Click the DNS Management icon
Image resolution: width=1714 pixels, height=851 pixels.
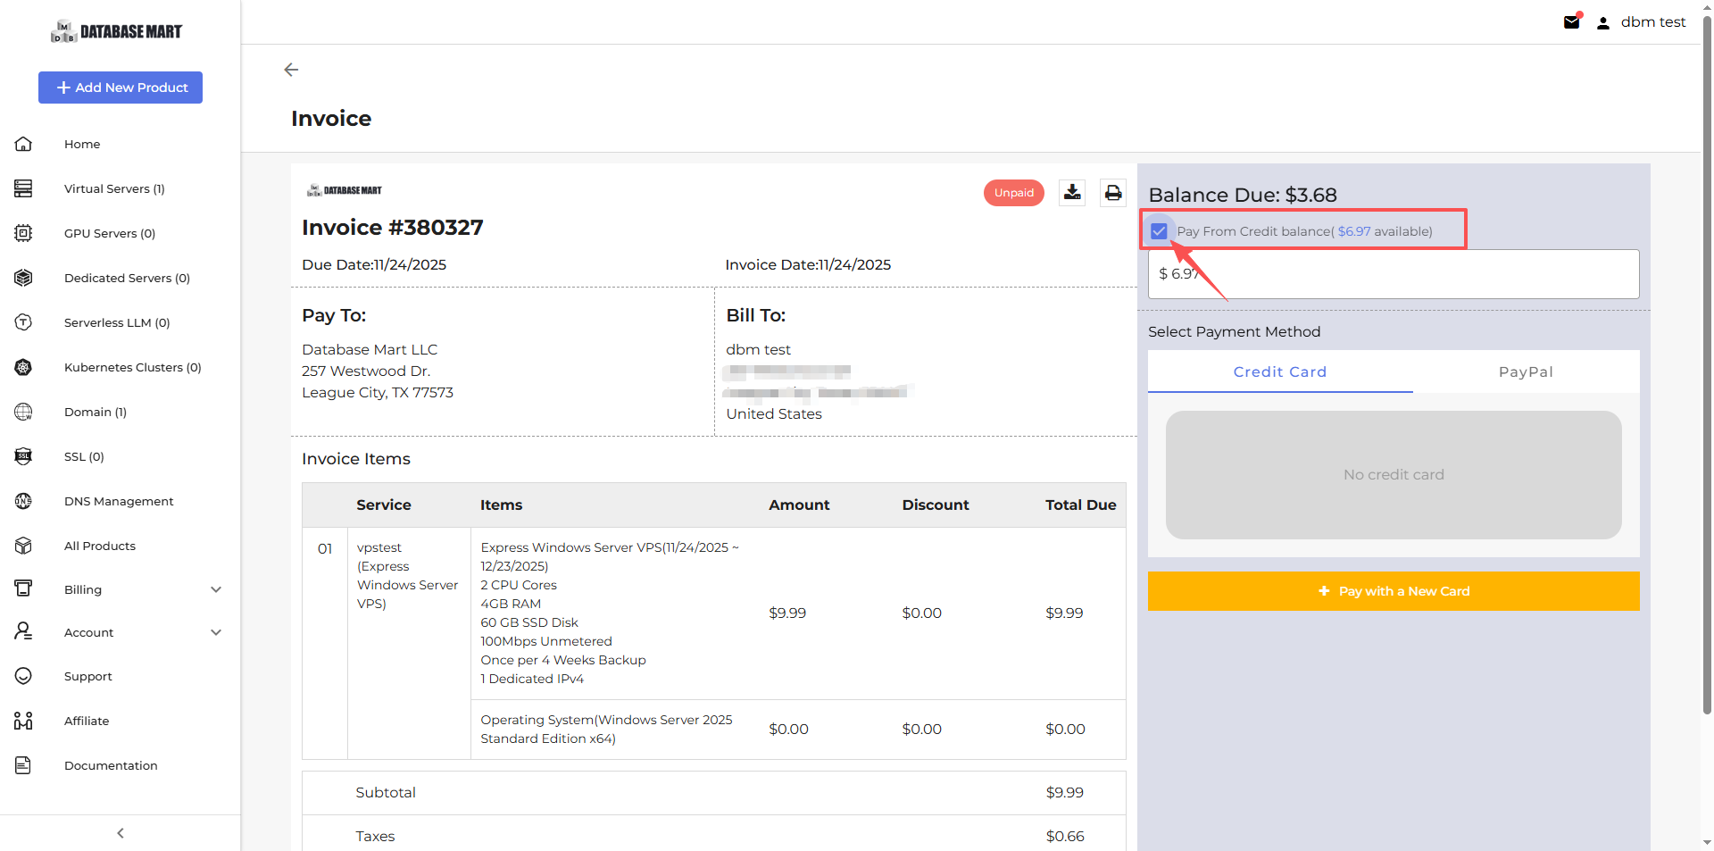[23, 501]
